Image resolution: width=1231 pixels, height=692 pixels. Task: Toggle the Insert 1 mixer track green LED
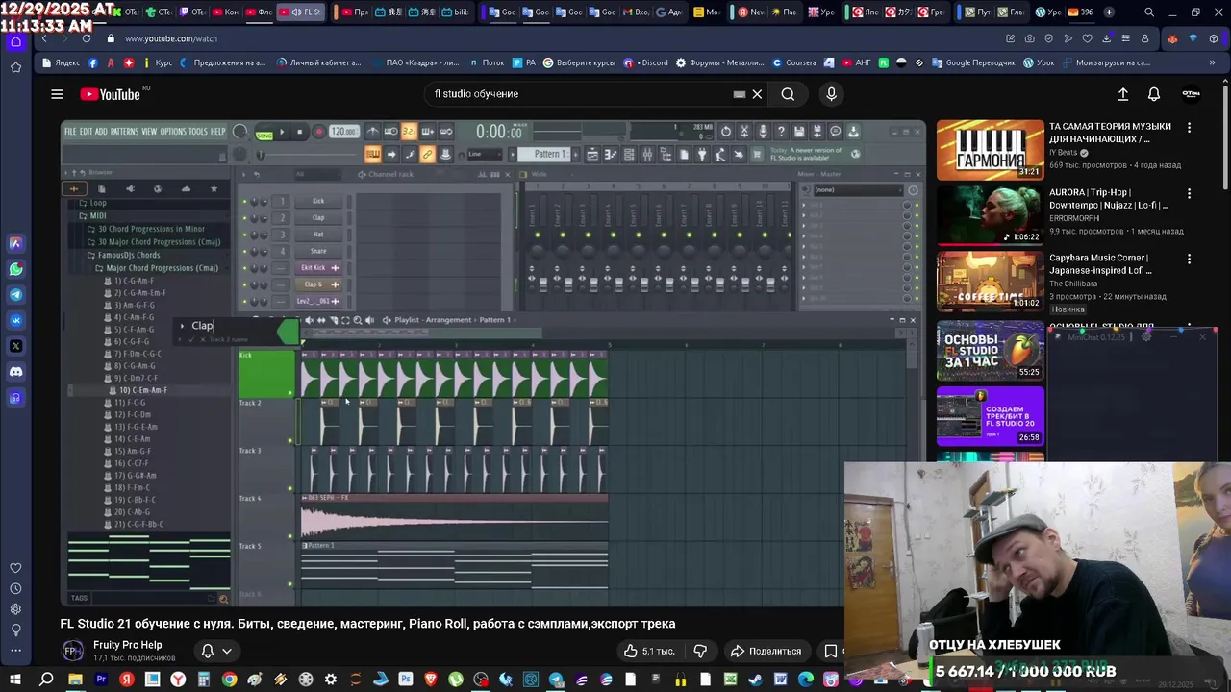(537, 235)
